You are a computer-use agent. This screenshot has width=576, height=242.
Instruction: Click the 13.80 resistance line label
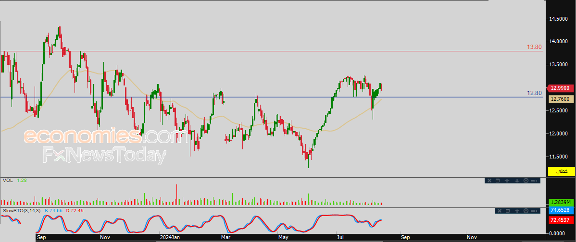pos(534,47)
